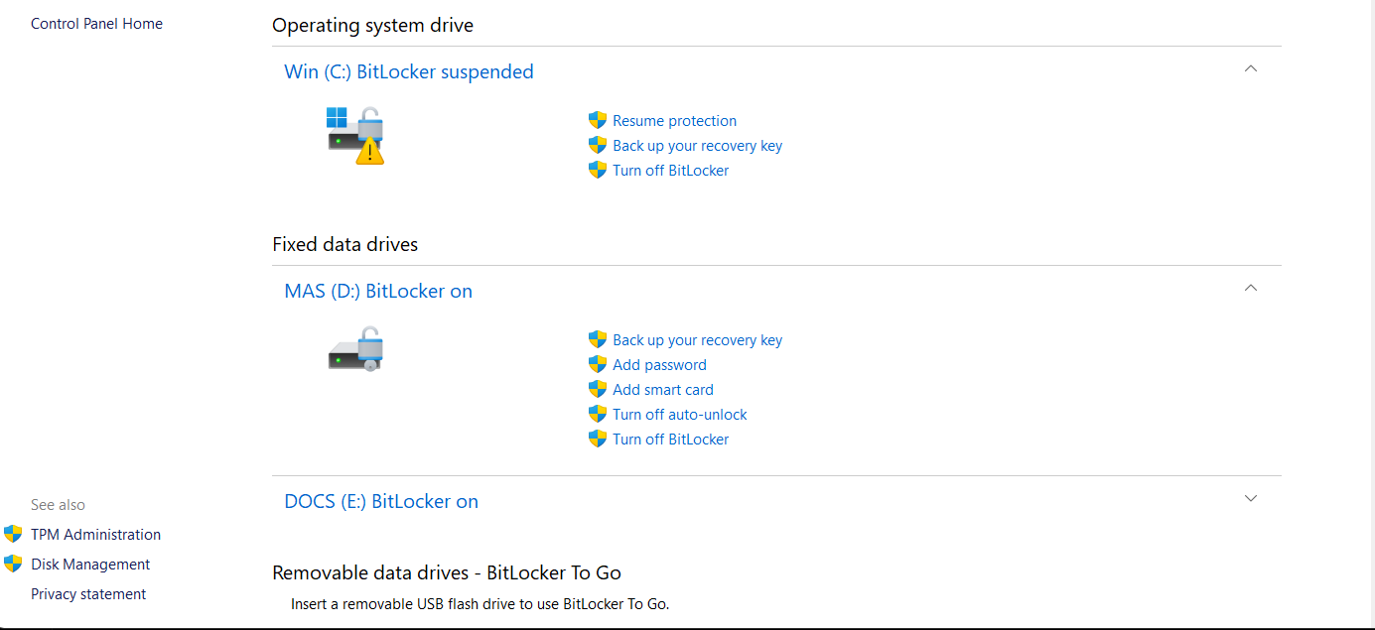Expand the DOCS (E:) drive section chevron
Image resolution: width=1375 pixels, height=630 pixels.
tap(1251, 498)
